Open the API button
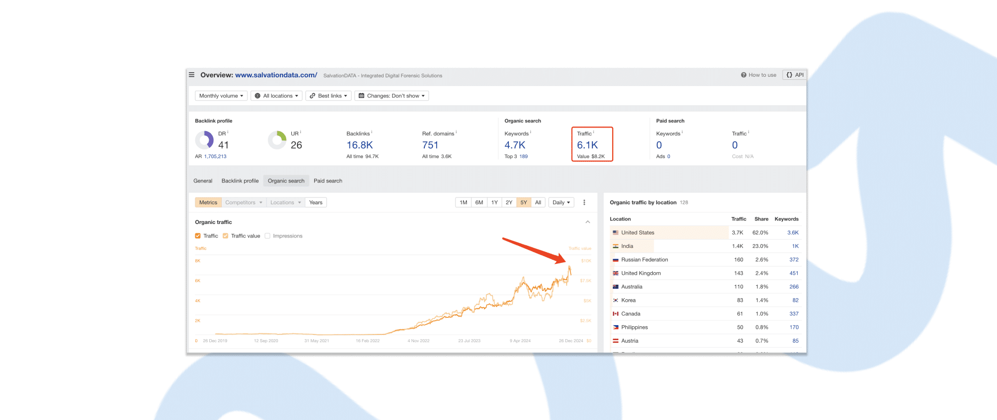The width and height of the screenshot is (997, 420). pos(794,75)
